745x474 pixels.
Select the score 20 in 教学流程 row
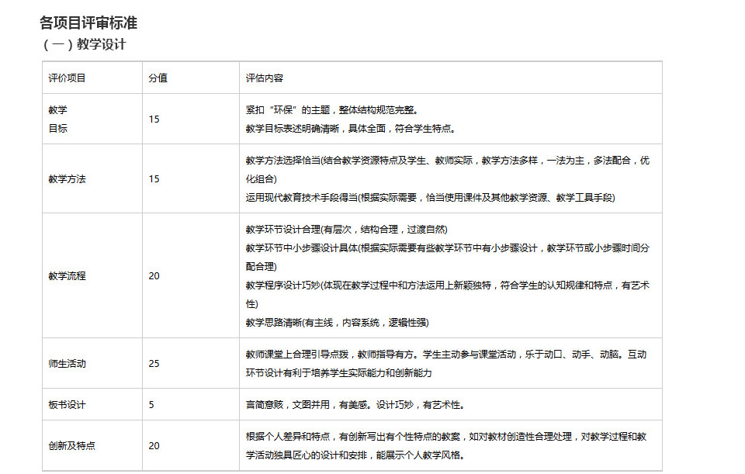[x=154, y=275]
